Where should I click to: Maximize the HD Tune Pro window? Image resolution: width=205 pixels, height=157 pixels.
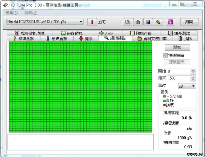[183, 4]
